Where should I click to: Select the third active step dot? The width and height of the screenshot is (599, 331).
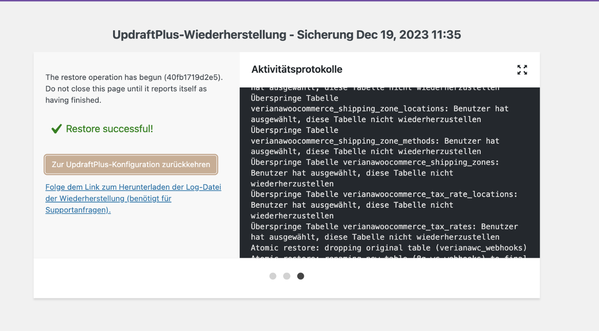pos(301,276)
